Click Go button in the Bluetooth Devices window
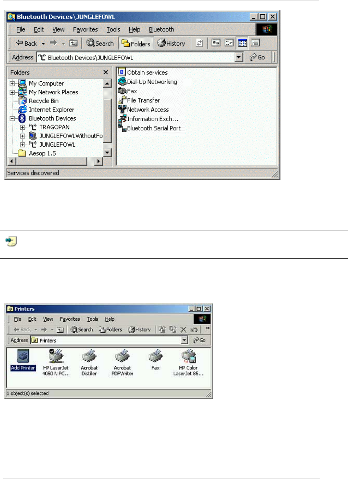The width and height of the screenshot is (348, 479). (257, 57)
